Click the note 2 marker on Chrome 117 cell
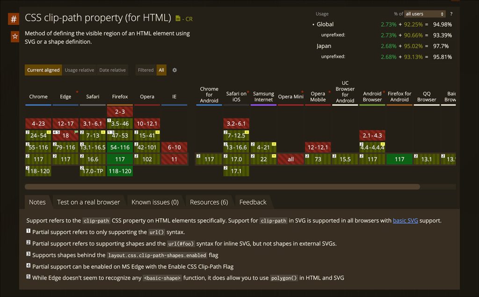The width and height of the screenshot is (479, 297). click(x=28, y=156)
